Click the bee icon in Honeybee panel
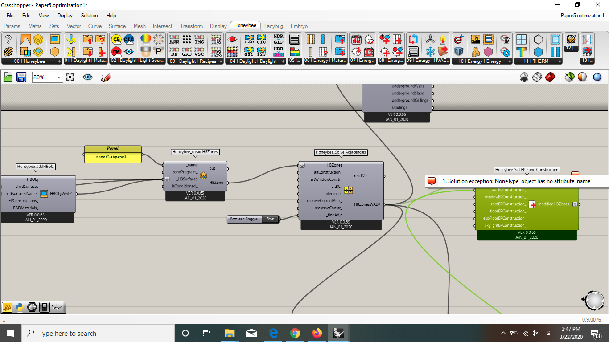Viewport: 609px width, 342px height. [x=8, y=51]
